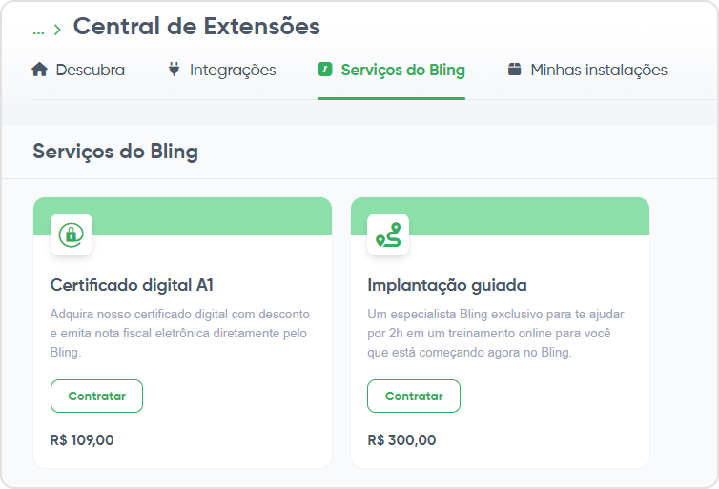
Task: Click Contratar for Implantação guiada
Action: [414, 396]
